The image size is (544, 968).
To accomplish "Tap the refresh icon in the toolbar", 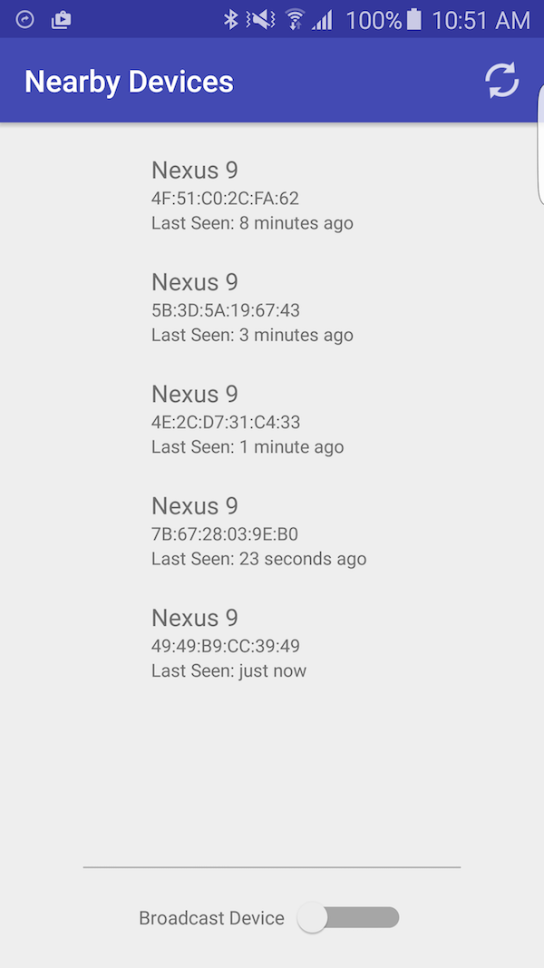I will pos(501,81).
